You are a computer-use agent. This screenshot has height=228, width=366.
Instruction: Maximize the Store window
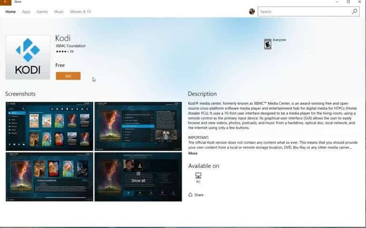coord(348,2)
